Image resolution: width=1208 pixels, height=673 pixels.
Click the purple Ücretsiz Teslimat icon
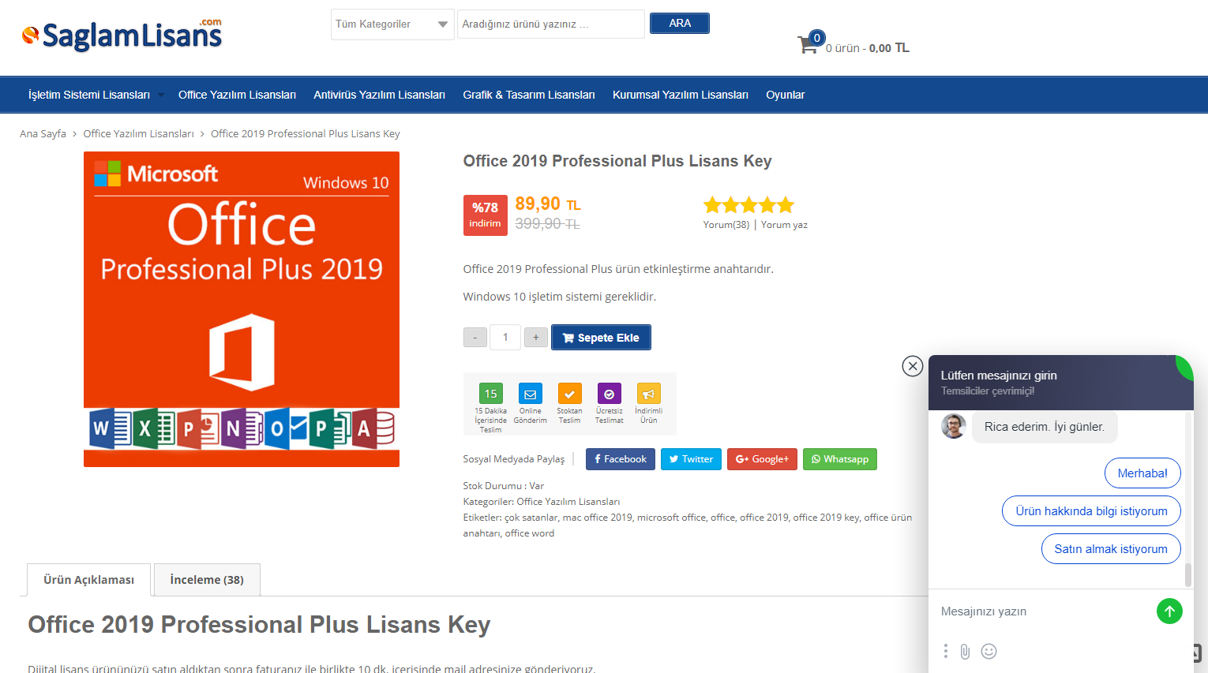[610, 394]
